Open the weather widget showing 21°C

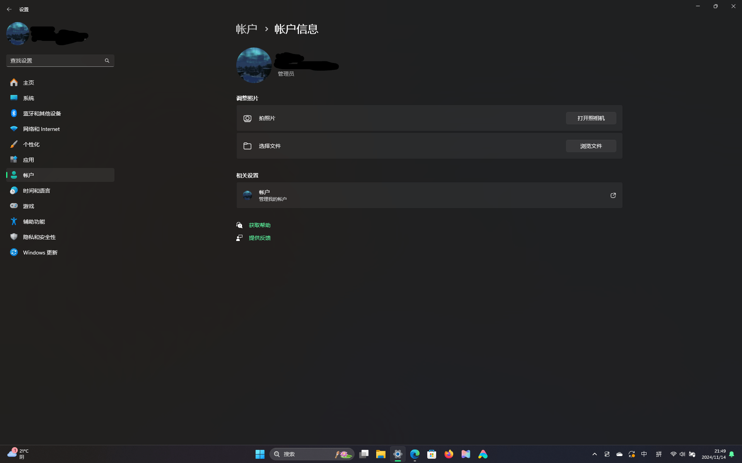tap(18, 454)
